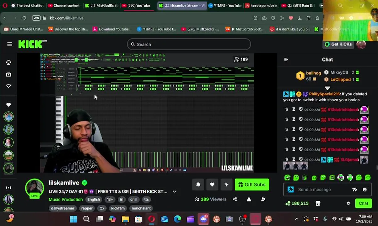
Task: Open the Download Youtube bookmark
Action: [112, 29]
